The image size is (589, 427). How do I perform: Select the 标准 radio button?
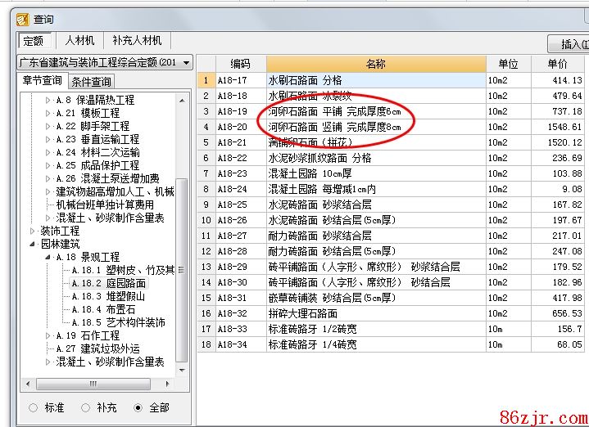pos(34,407)
